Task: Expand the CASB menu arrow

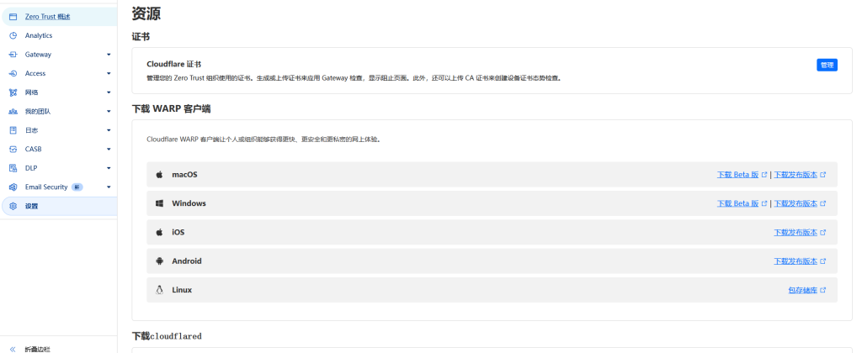Action: coord(109,150)
